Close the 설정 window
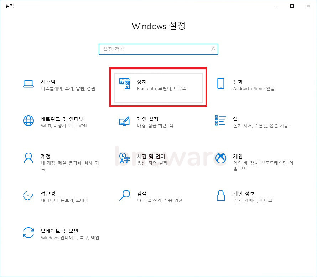 [x=308, y=6]
